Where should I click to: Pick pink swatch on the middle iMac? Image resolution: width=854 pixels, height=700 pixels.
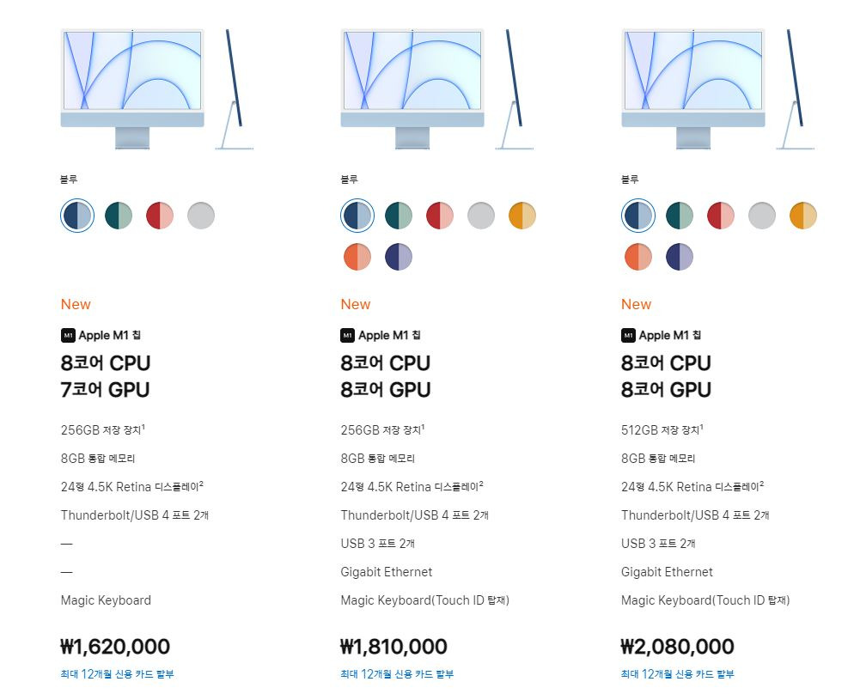[440, 216]
